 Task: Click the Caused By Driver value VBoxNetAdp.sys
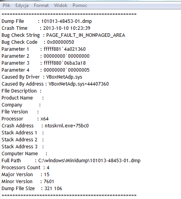pyautogui.click(x=64, y=77)
